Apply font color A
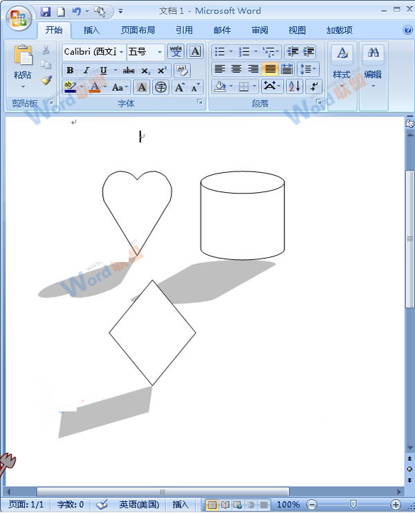Image resolution: width=415 pixels, height=513 pixels. coord(94,87)
